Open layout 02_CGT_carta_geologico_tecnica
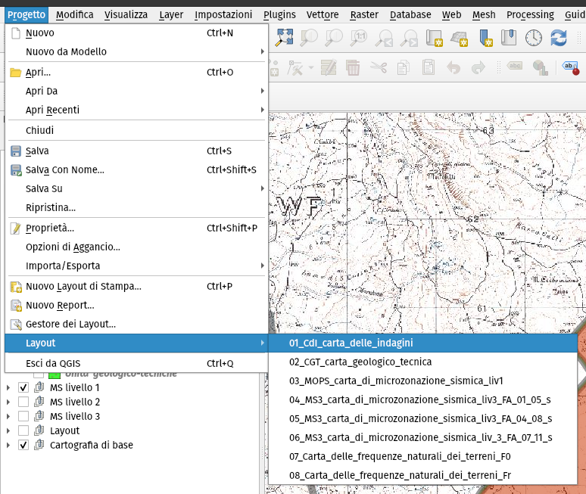 click(423, 362)
